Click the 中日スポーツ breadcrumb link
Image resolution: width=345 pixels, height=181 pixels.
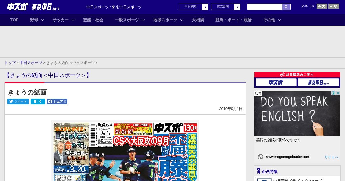31,63
